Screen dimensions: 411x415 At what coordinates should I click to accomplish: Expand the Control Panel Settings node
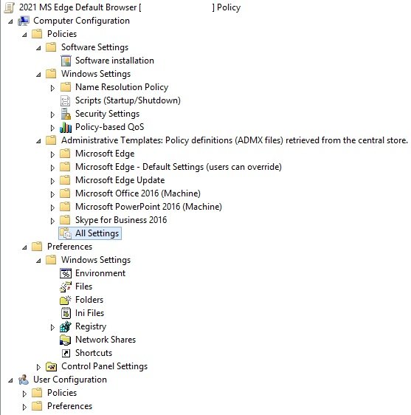coord(38,367)
